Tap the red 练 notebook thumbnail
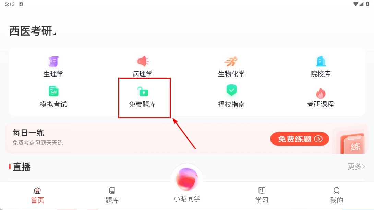This screenshot has width=374, height=210. point(352,143)
